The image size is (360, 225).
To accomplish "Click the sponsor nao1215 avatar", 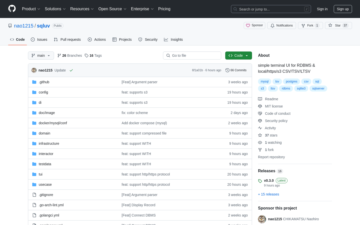I will tap(262, 219).
